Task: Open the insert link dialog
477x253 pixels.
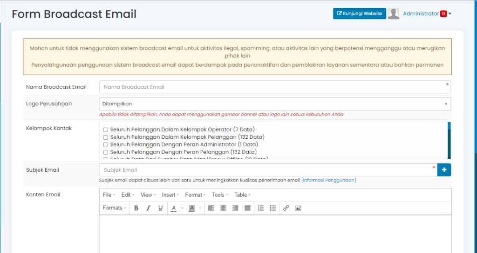Action: tap(286, 208)
